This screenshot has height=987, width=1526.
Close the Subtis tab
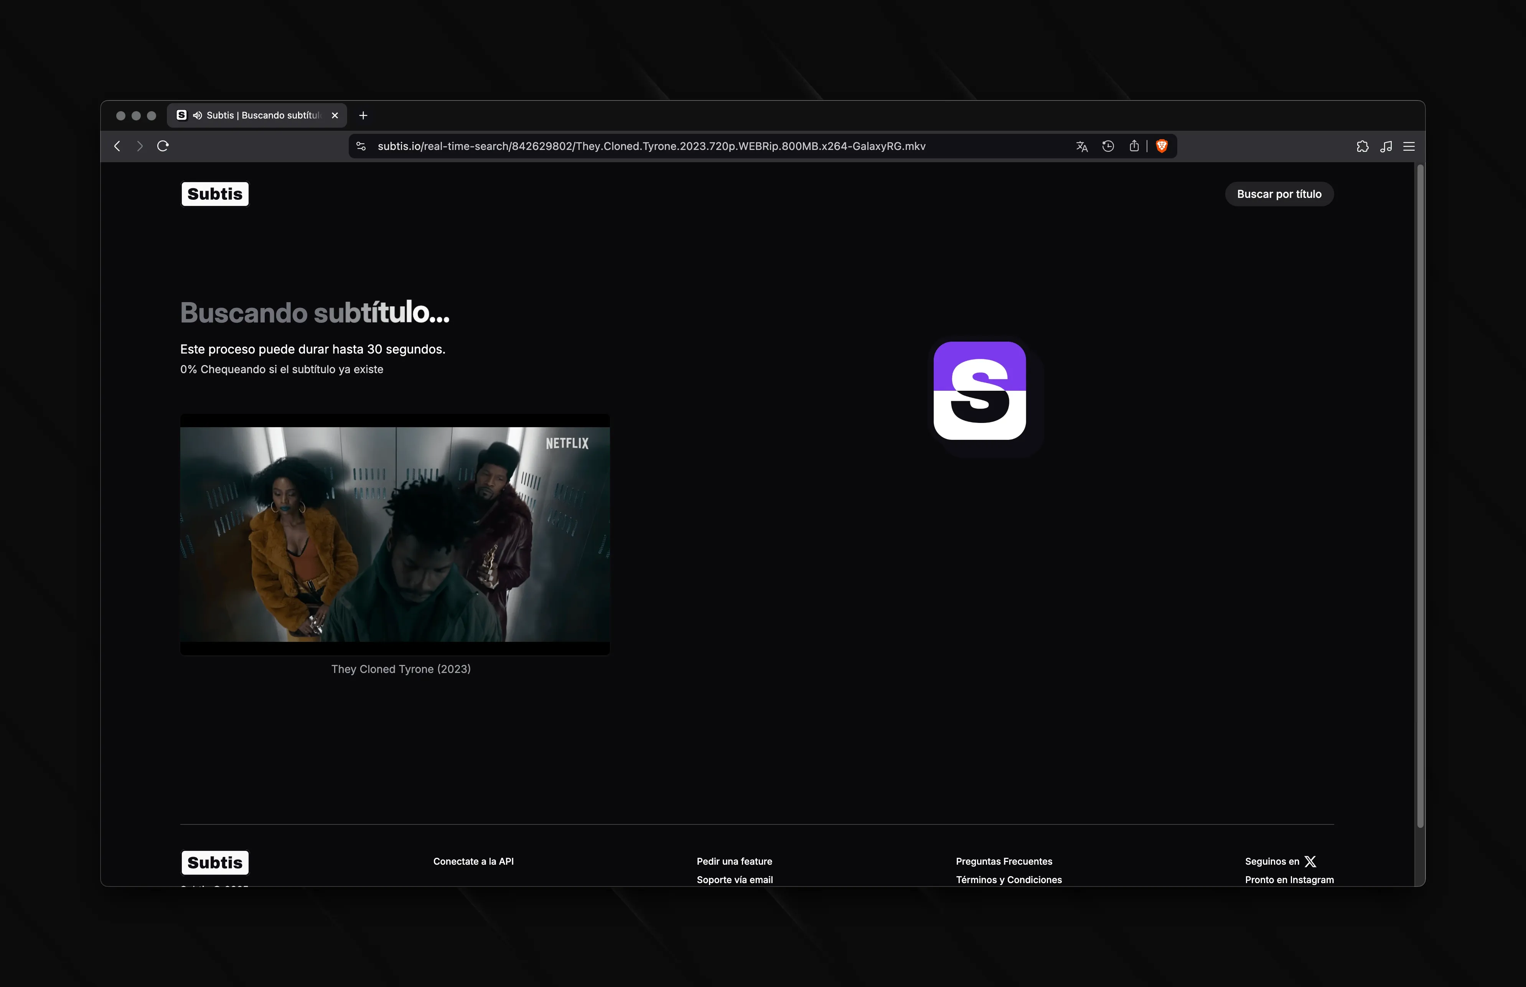335,115
